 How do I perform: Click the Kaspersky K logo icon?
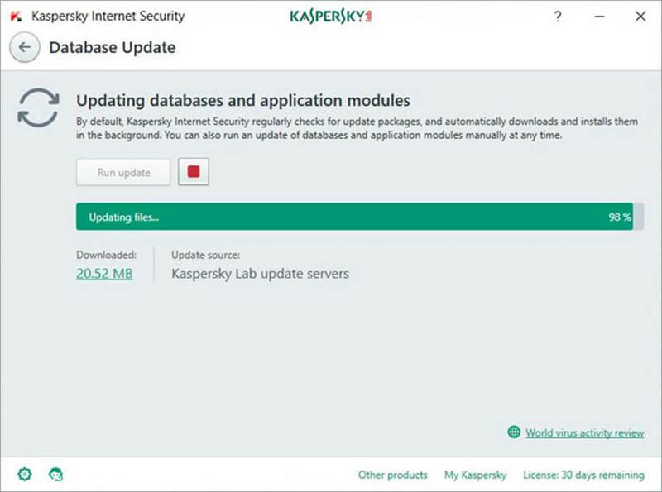click(x=16, y=17)
